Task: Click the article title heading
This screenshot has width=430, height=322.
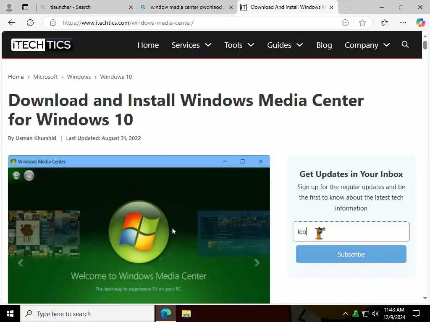Action: point(186,110)
